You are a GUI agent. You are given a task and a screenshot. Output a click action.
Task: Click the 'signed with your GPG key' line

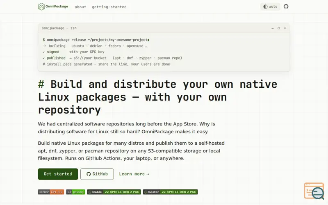[73, 52]
